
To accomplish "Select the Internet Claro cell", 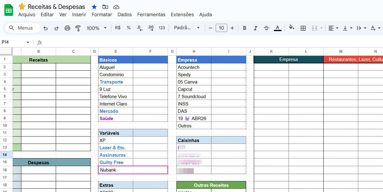I will [x=115, y=104].
